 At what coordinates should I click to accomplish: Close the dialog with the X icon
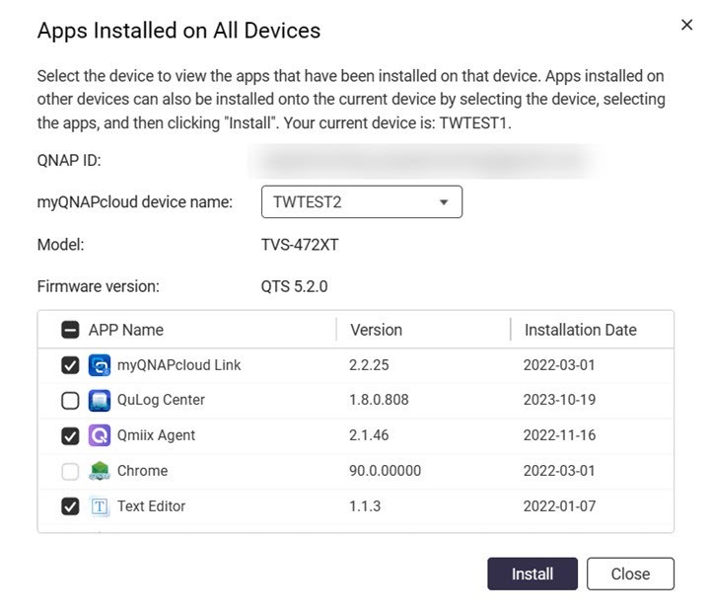pos(687,25)
